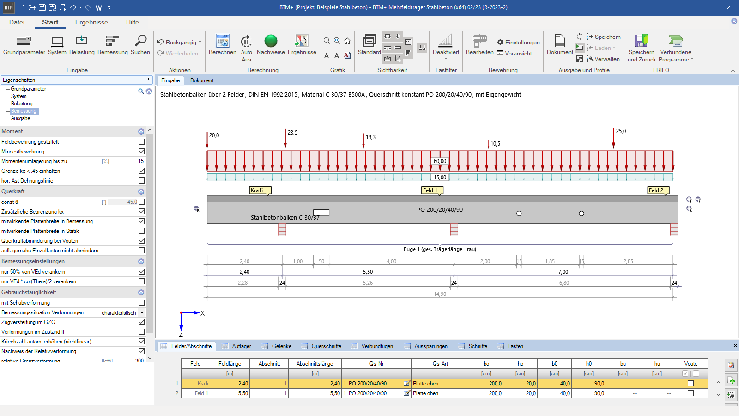Image resolution: width=739 pixels, height=416 pixels.
Task: Toggle Zusätzliche Begrenzung kx checkbox
Action: coord(141,212)
